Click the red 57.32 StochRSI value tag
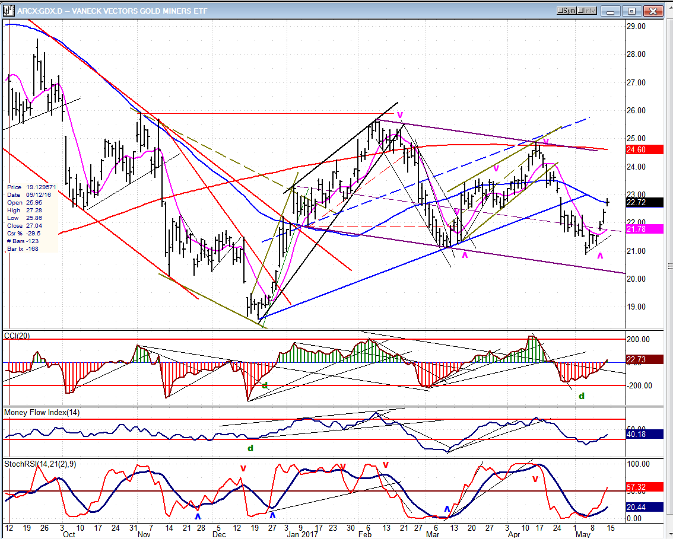This screenshot has width=673, height=539. 643,487
